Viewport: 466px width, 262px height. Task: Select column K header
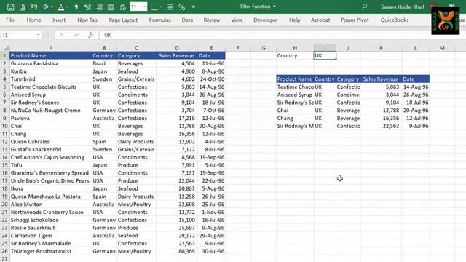click(x=381, y=48)
